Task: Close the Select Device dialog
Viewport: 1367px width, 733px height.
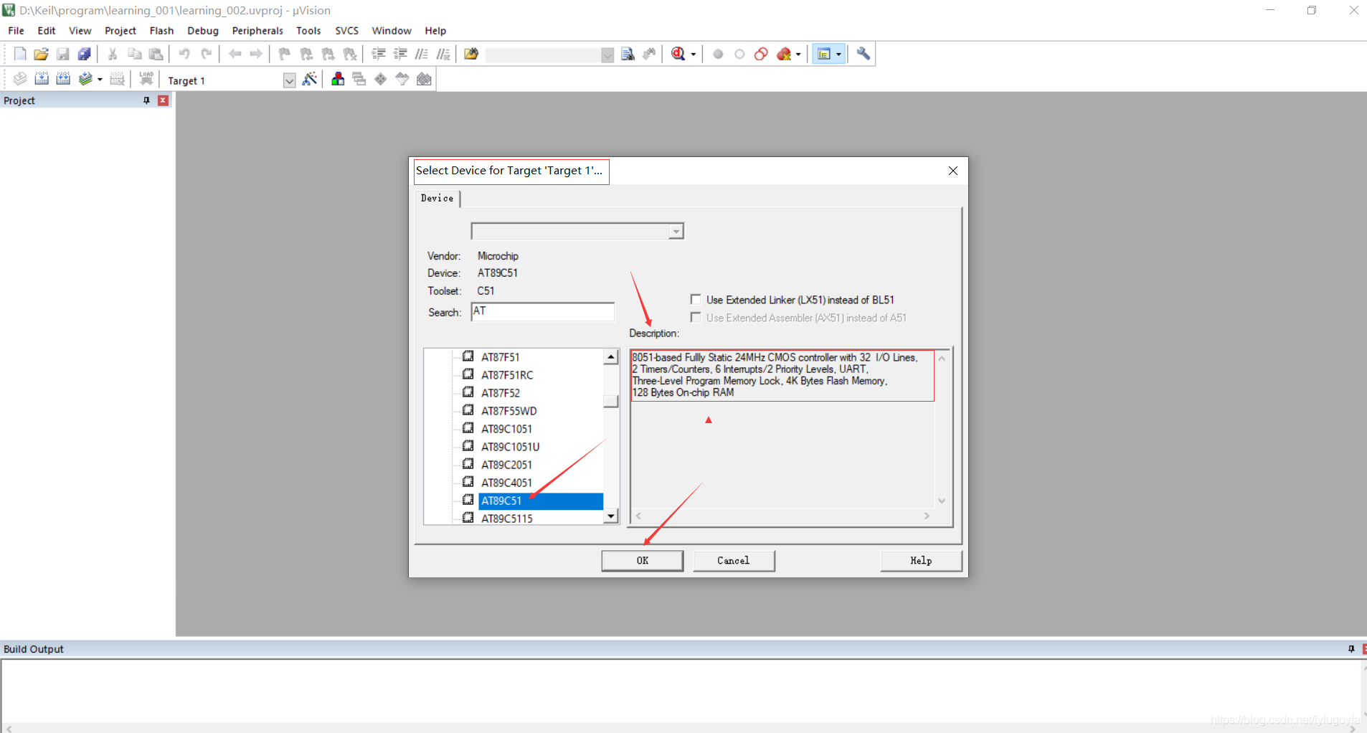Action: click(x=953, y=171)
